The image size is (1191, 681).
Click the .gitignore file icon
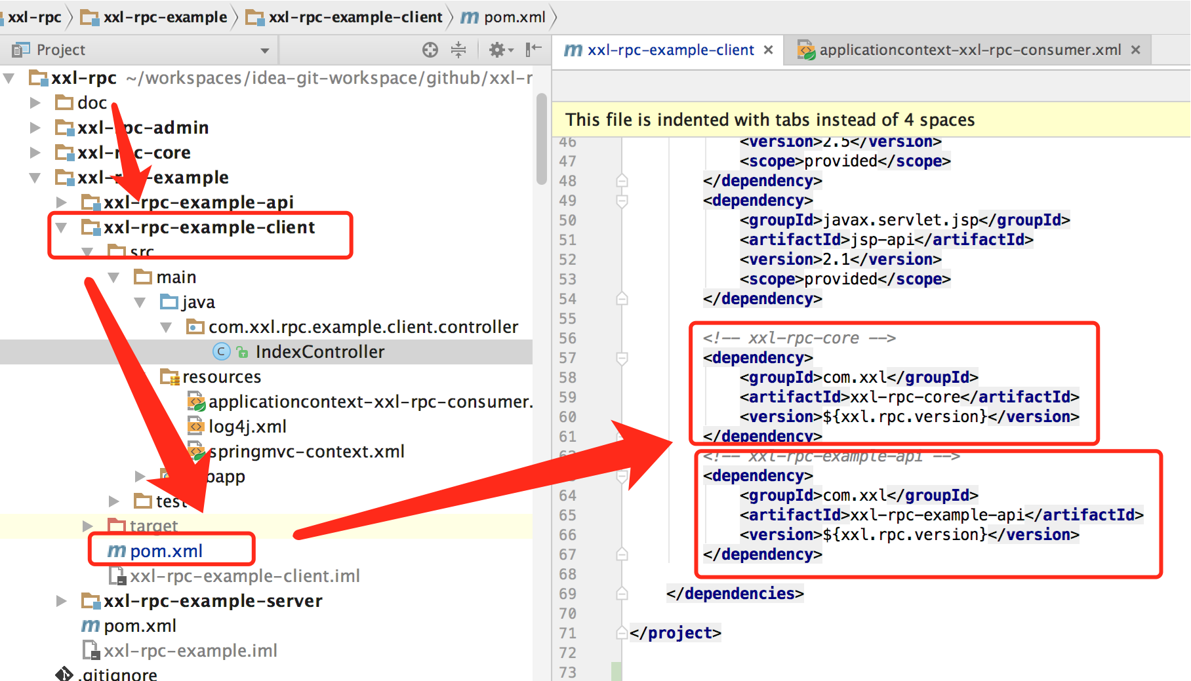pyautogui.click(x=64, y=674)
